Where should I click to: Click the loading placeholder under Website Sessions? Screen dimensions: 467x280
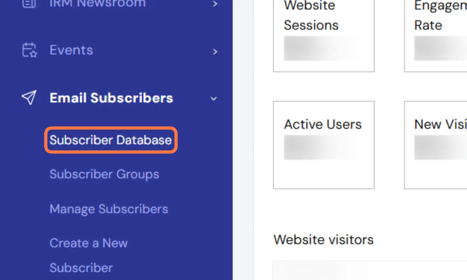tap(323, 48)
